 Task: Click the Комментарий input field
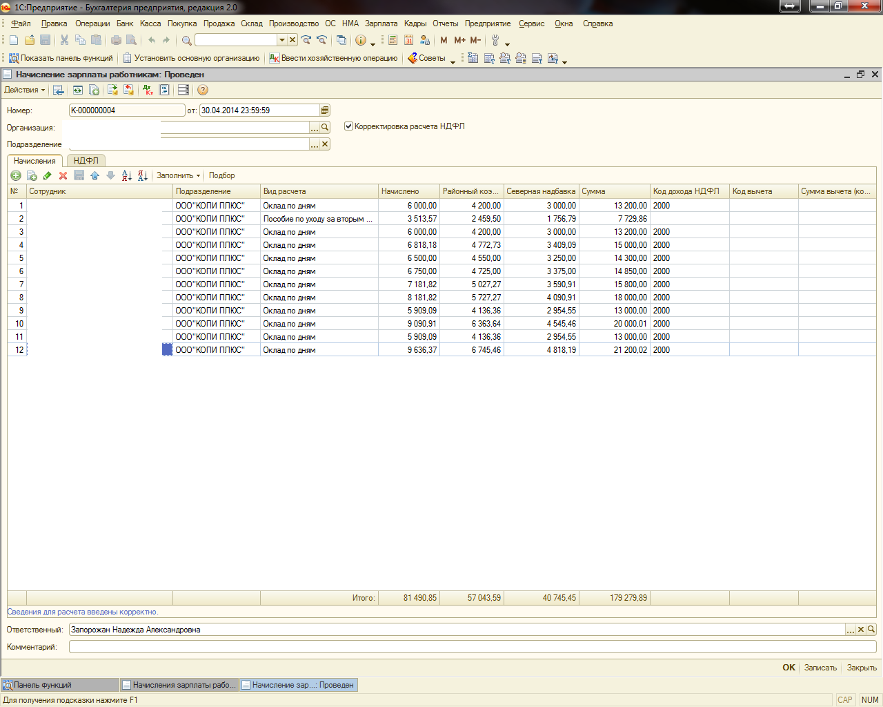(x=472, y=647)
